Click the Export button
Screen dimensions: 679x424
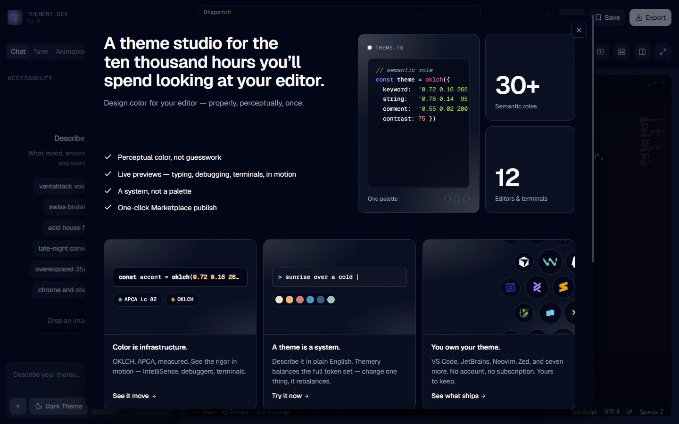click(650, 17)
